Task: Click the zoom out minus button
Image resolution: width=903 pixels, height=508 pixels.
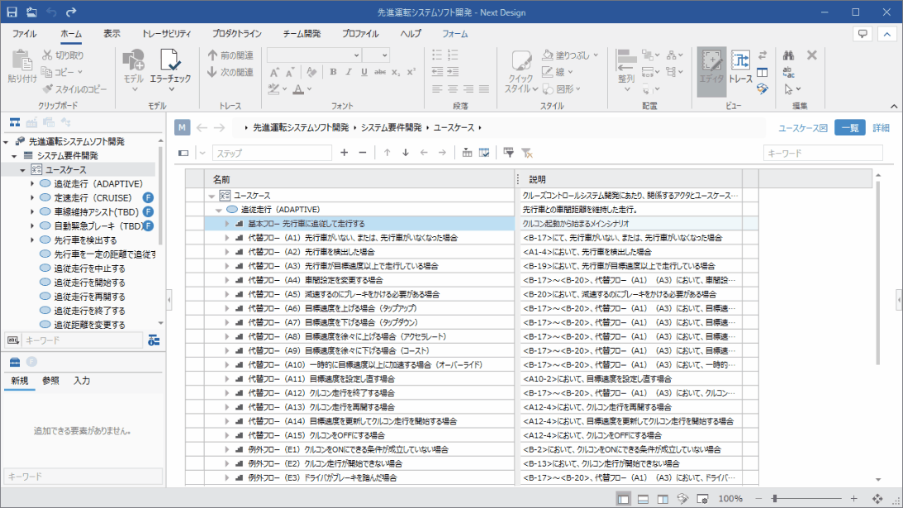Action: 758,499
